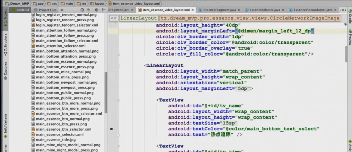Open the Build Variants side panel
Image resolution: width=352 pixels, height=152 pixels.
coord(5,126)
